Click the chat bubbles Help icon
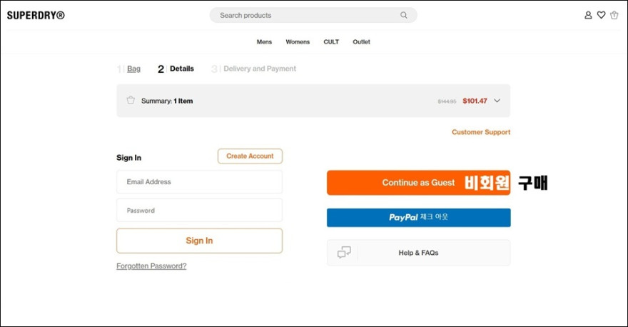The height and width of the screenshot is (327, 628). tap(344, 253)
